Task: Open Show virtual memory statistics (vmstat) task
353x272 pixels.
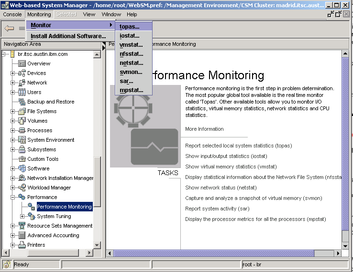Action: (231, 167)
